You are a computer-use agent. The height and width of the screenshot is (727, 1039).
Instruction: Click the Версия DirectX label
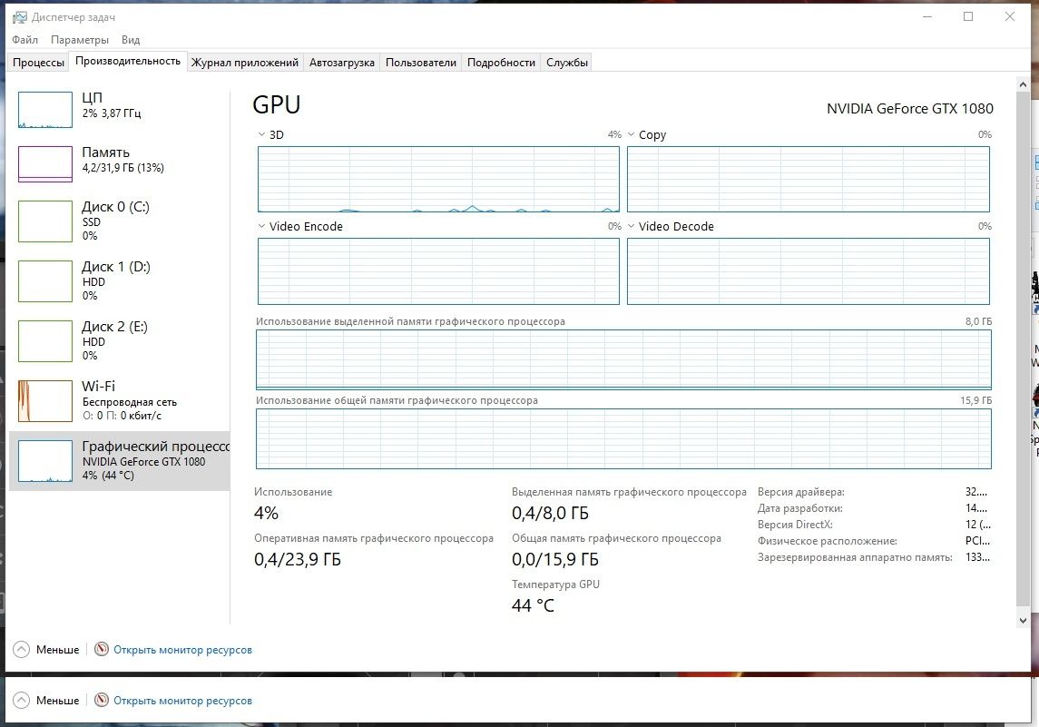pyautogui.click(x=795, y=525)
